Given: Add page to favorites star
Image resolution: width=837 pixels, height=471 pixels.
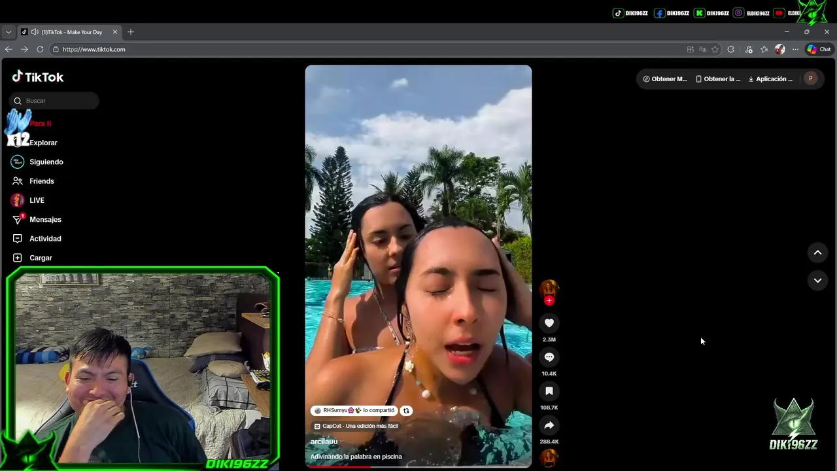Looking at the screenshot, I should (x=715, y=49).
